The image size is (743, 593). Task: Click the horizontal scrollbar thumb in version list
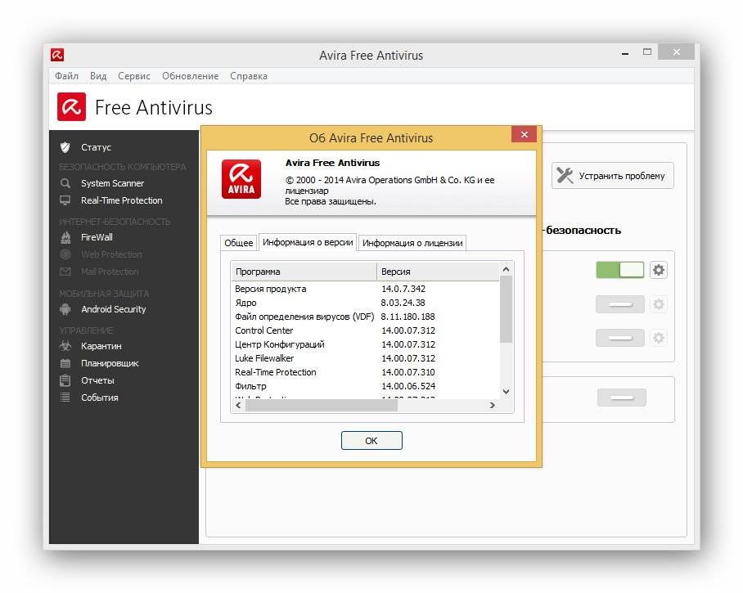pyautogui.click(x=322, y=406)
